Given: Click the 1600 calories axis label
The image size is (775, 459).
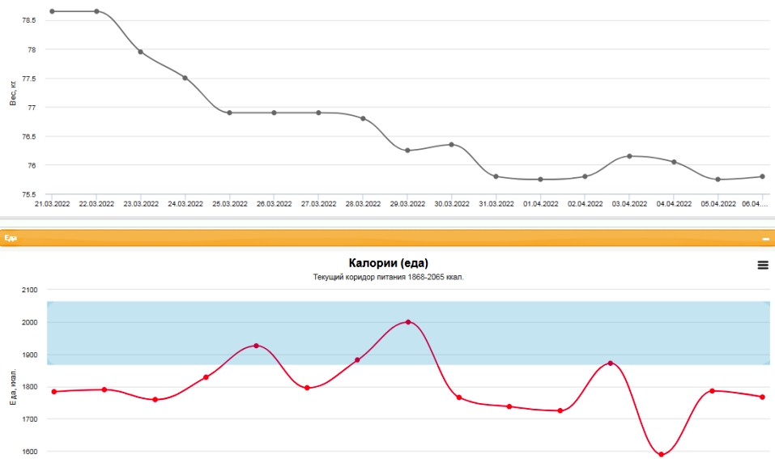Looking at the screenshot, I should (x=30, y=452).
